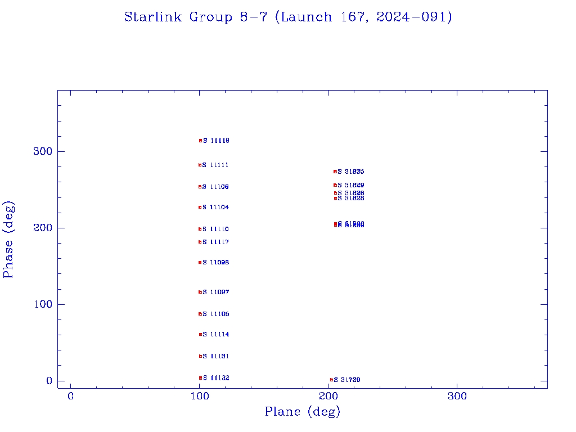The height and width of the screenshot is (432, 576).
Task: Select the label S 31739
Action: (346, 380)
